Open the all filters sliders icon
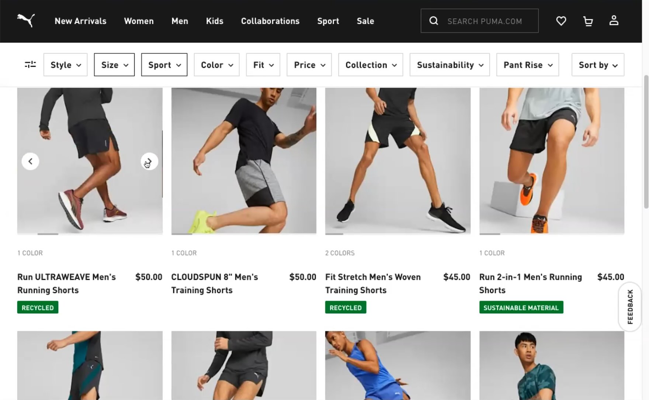 point(30,65)
